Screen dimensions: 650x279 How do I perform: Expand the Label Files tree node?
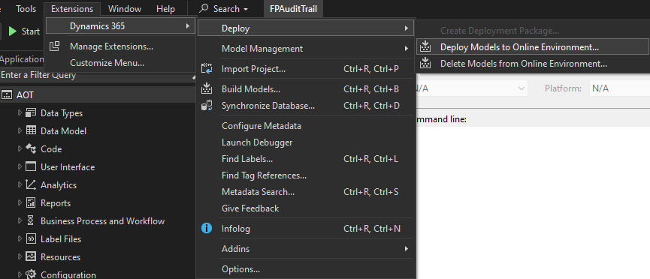[20, 238]
